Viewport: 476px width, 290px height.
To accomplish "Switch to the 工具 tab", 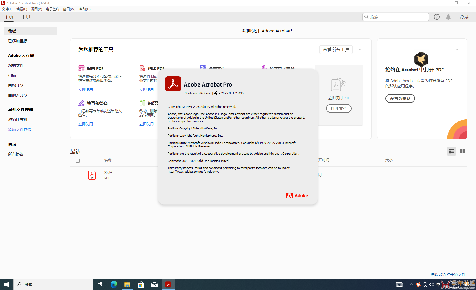I will [x=26, y=17].
